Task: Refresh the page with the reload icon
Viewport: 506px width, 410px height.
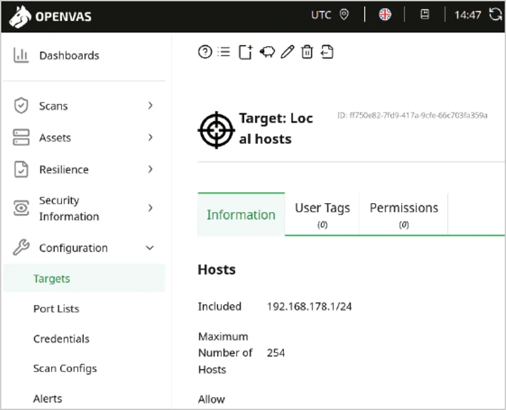Action: (497, 14)
